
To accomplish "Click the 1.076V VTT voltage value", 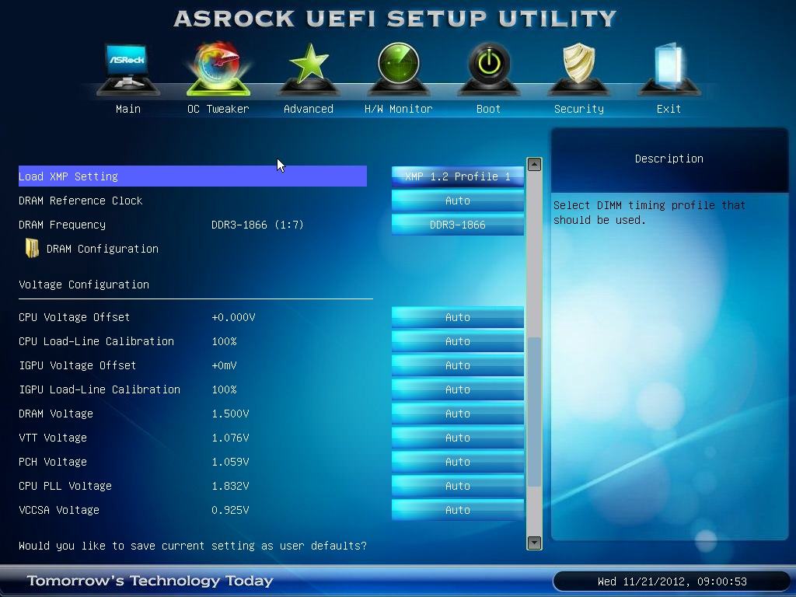I will (230, 438).
